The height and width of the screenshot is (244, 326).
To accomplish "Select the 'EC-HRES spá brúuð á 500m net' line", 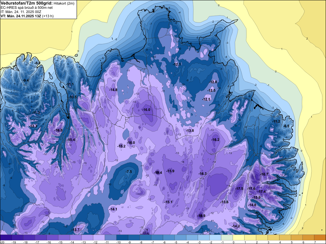I will pos(27,8).
